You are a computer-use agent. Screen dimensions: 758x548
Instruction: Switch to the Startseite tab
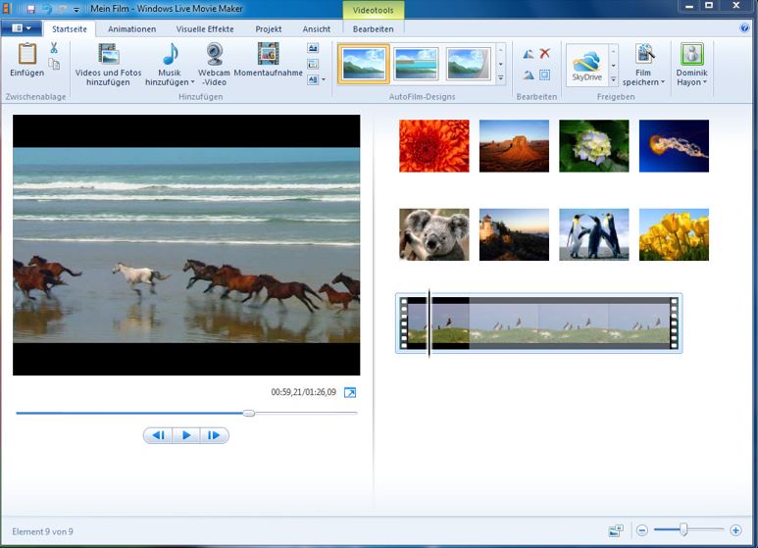coord(69,29)
